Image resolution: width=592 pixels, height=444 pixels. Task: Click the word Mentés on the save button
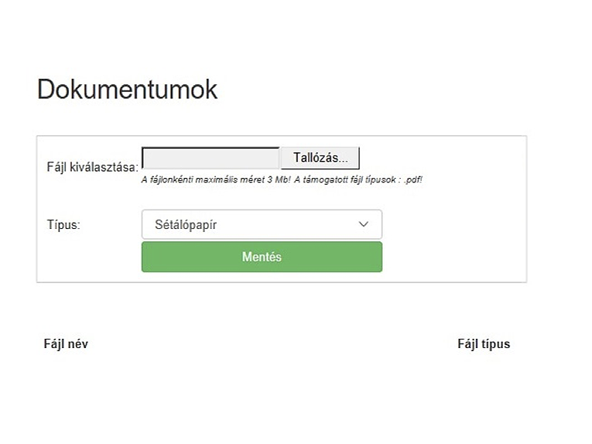(x=262, y=257)
